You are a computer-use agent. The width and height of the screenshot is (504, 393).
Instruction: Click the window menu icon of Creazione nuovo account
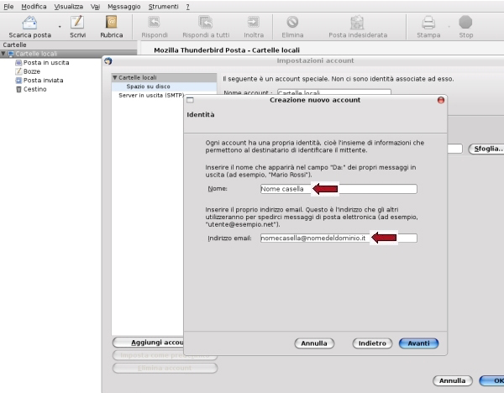tap(191, 100)
